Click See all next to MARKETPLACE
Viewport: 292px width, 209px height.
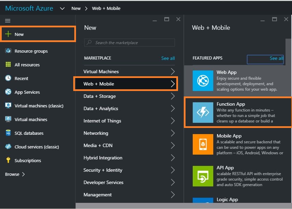coord(168,58)
